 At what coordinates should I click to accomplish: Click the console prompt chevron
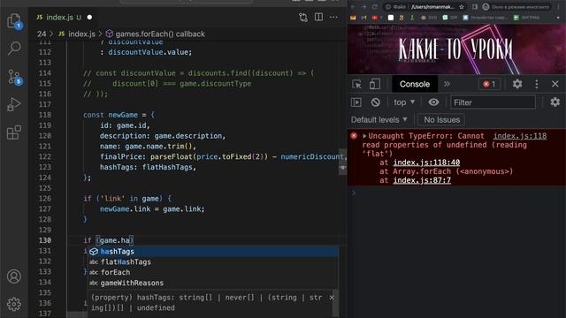tap(354, 193)
